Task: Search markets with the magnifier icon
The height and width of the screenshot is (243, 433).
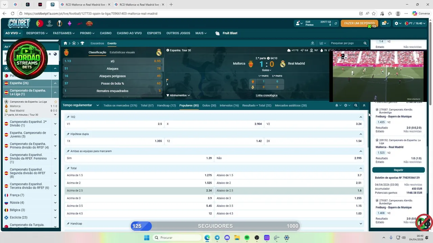Action: [356, 105]
